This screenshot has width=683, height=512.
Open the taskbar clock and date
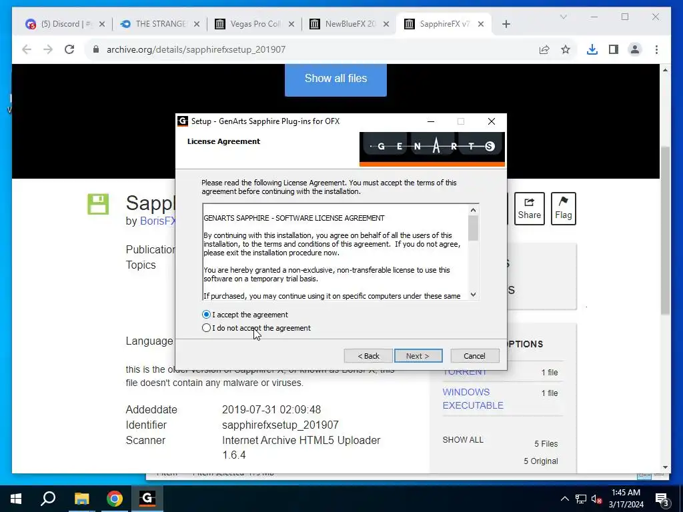pos(626,499)
